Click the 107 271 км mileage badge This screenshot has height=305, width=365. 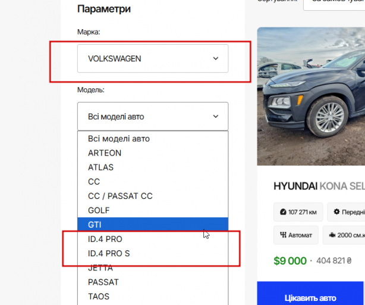298,212
